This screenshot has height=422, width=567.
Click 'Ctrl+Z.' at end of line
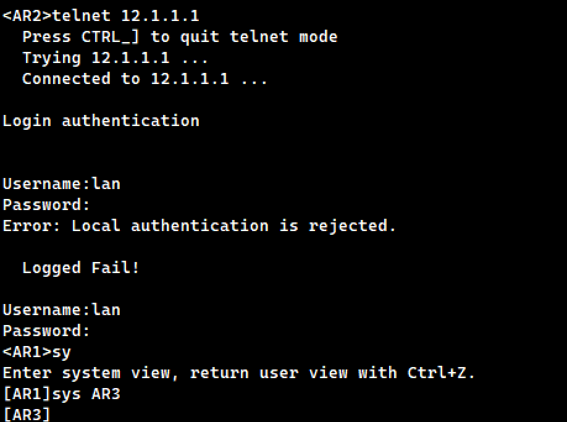pyautogui.click(x=441, y=373)
